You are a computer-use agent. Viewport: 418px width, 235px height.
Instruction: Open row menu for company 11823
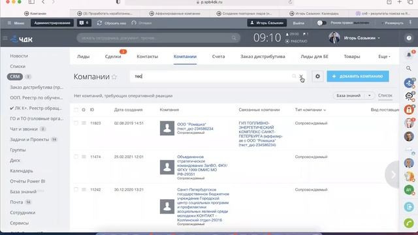tap(84, 123)
